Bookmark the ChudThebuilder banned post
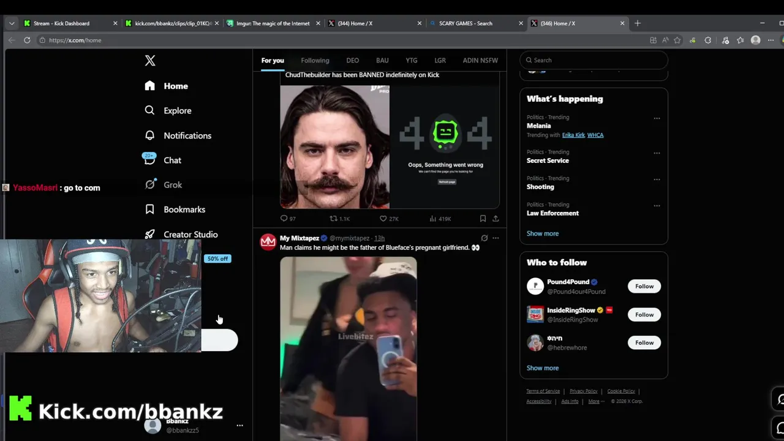The image size is (784, 441). tap(483, 219)
